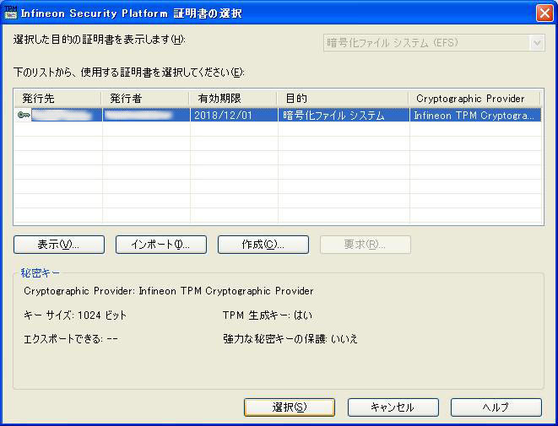
Task: Sort by the 発行者 column header
Action: (x=145, y=98)
